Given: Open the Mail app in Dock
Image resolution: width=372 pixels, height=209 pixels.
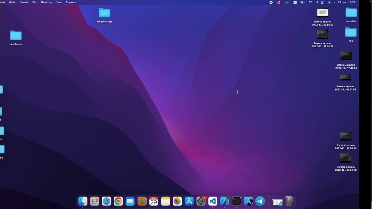Looking at the screenshot, I should 130,201.
